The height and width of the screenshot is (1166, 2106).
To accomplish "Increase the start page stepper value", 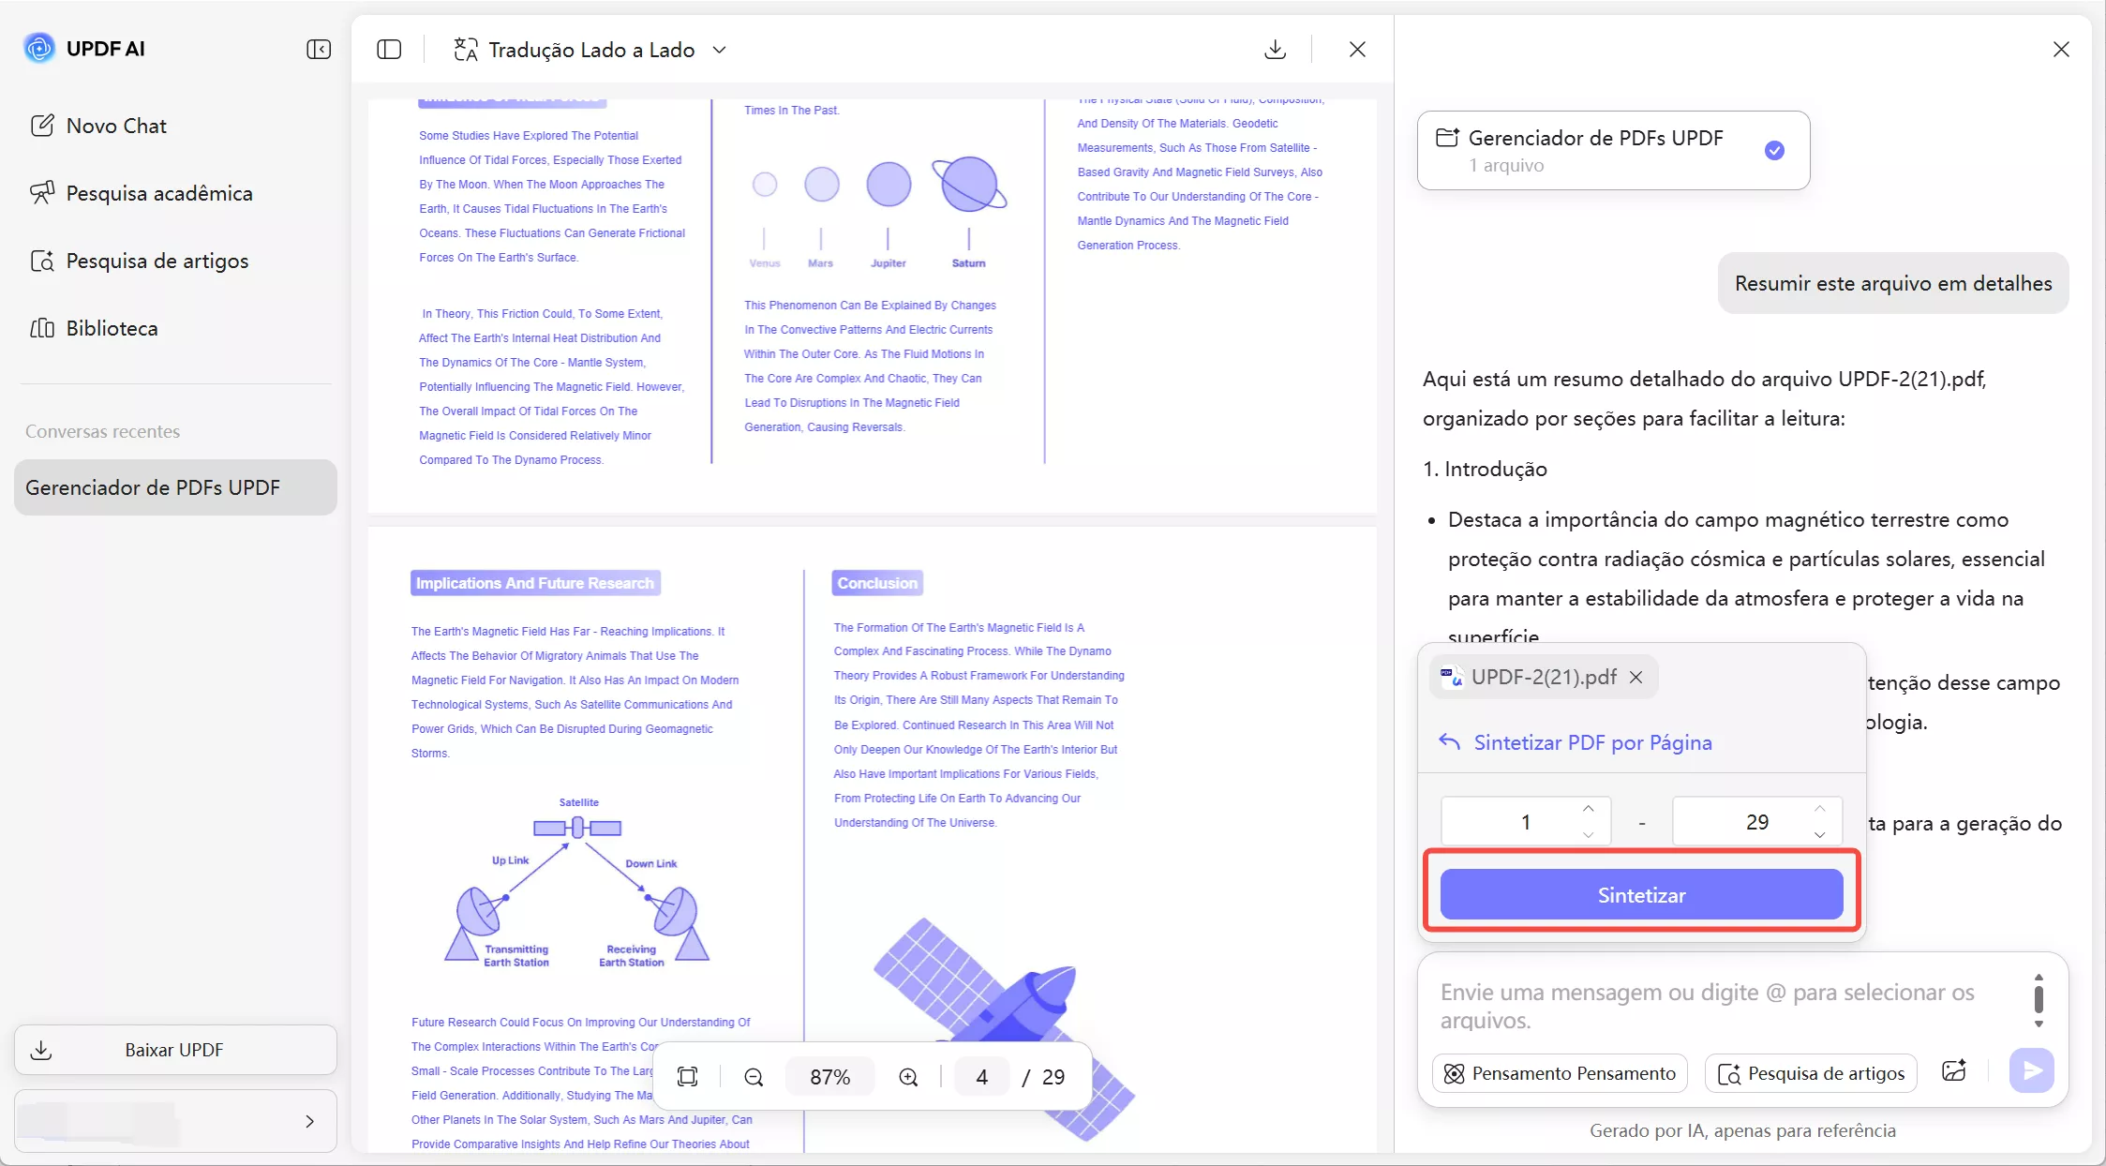I will tap(1588, 809).
